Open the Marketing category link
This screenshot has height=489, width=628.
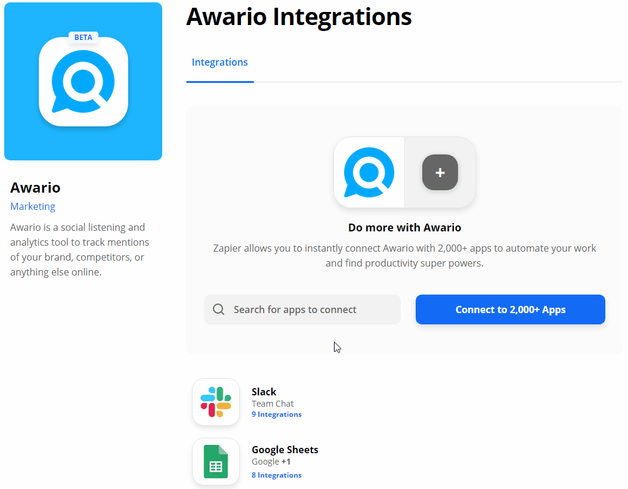pyautogui.click(x=33, y=206)
